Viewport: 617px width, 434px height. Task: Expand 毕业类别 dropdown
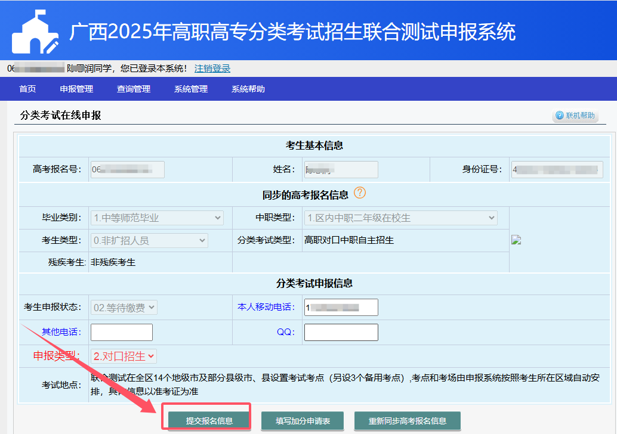[x=158, y=218]
